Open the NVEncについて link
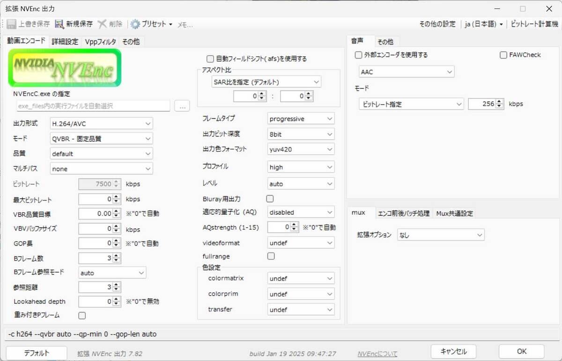 tap(377, 354)
